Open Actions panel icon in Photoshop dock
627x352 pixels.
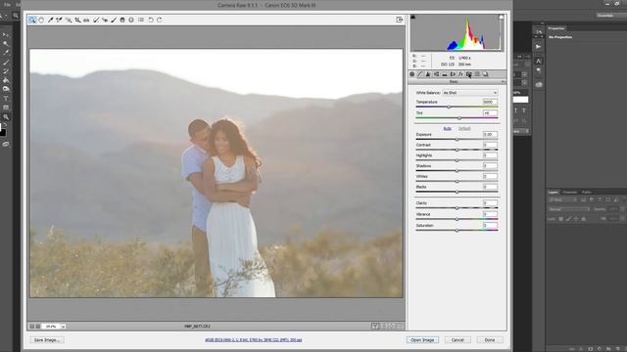tap(539, 46)
